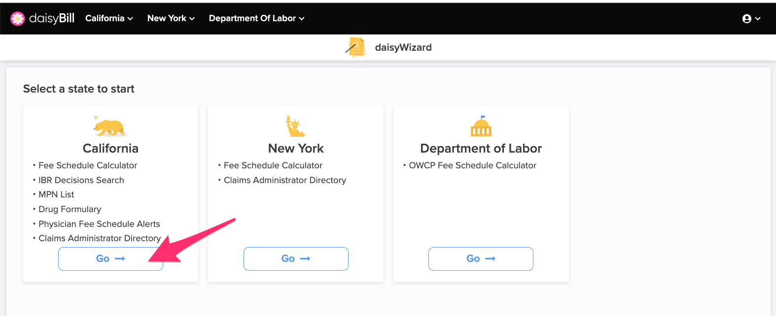Click the arrow icon in California Go button
The width and height of the screenshot is (776, 316).
pos(120,258)
